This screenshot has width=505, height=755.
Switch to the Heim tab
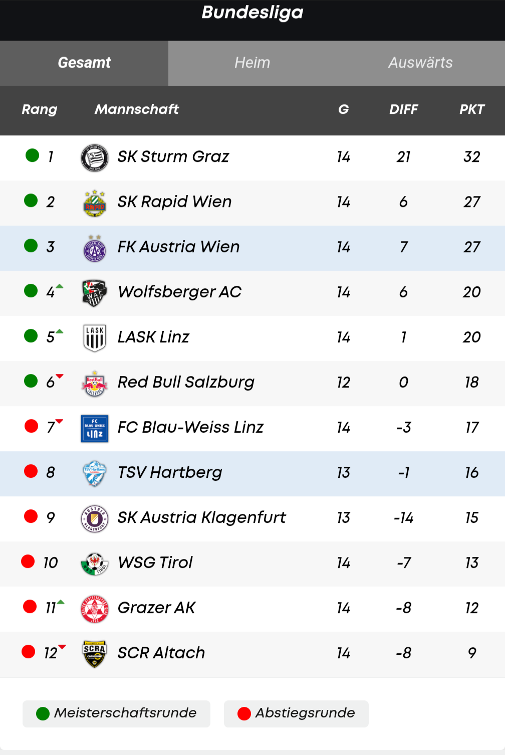click(x=252, y=63)
